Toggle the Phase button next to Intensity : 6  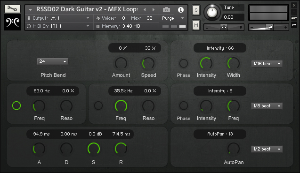tap(184, 105)
